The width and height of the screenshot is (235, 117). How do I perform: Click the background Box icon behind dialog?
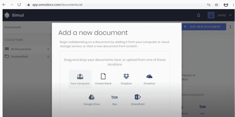203,107
